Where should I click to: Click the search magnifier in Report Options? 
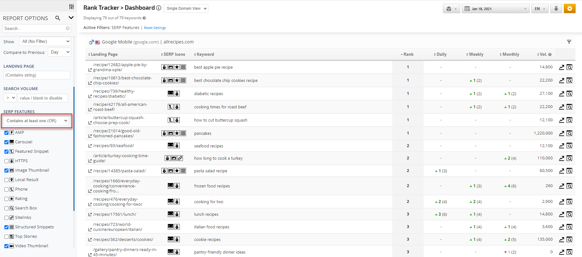58,18
